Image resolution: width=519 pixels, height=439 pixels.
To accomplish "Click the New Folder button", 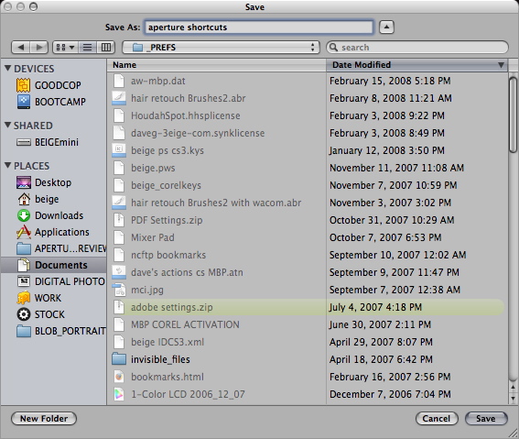I will pos(44,419).
